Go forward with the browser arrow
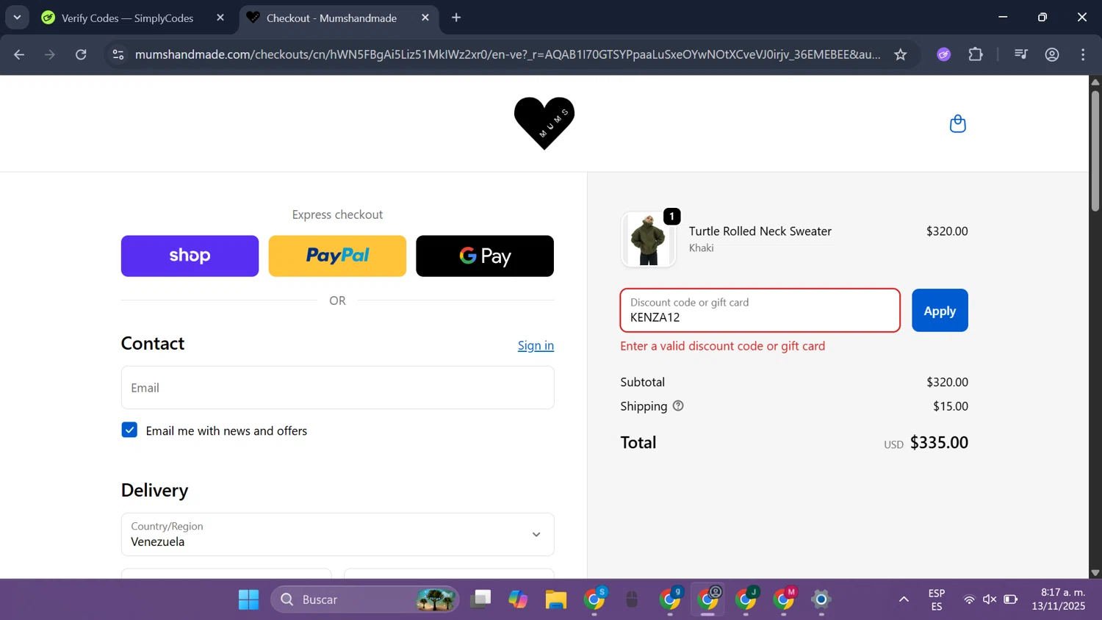 [50, 54]
